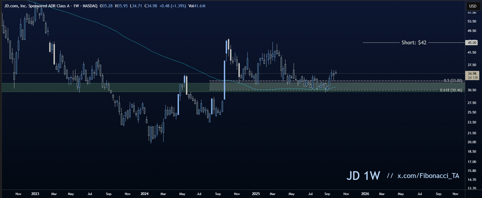Click the 34.98 current price label
Image resolution: width=482 pixels, height=198 pixels.
click(x=472, y=74)
